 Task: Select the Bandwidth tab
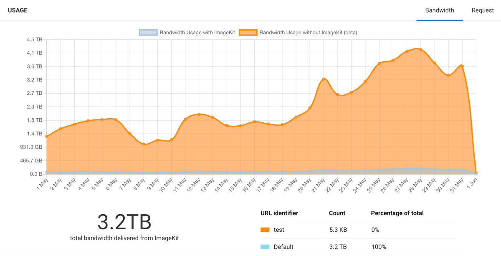click(439, 10)
